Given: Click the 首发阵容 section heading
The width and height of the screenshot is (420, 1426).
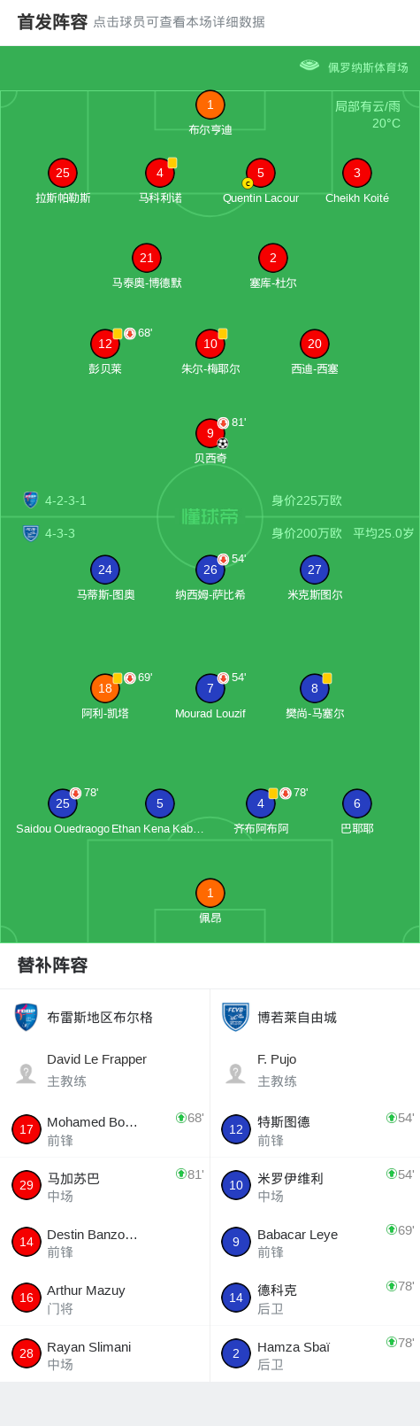Looking at the screenshot, I should pos(52,22).
